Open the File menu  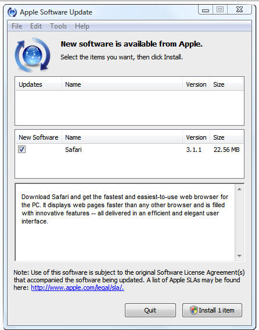pyautogui.click(x=17, y=26)
